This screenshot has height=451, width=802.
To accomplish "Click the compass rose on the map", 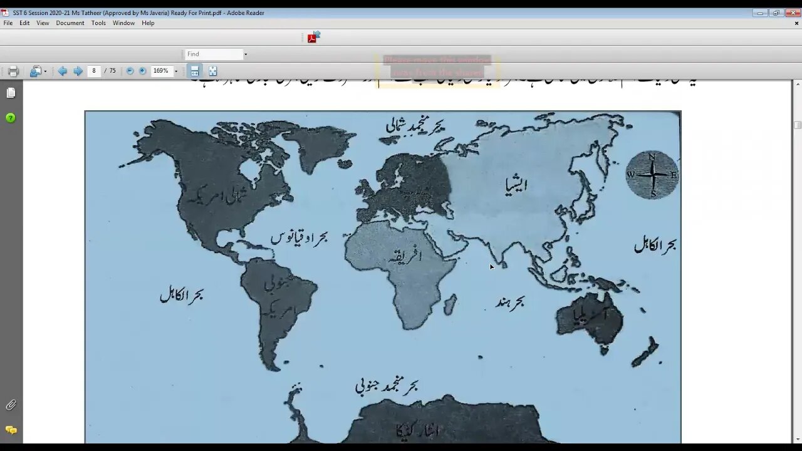I will 652,175.
